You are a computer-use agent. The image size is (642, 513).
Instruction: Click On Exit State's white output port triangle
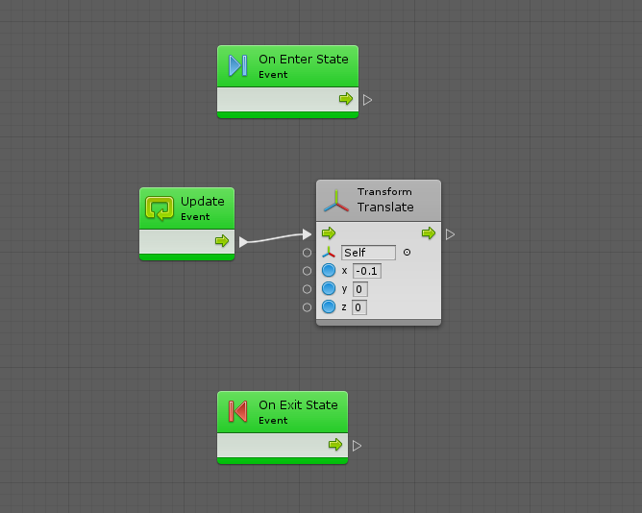(358, 445)
